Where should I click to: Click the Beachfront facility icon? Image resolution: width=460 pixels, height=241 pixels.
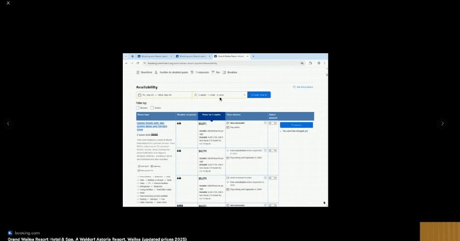[138, 72]
